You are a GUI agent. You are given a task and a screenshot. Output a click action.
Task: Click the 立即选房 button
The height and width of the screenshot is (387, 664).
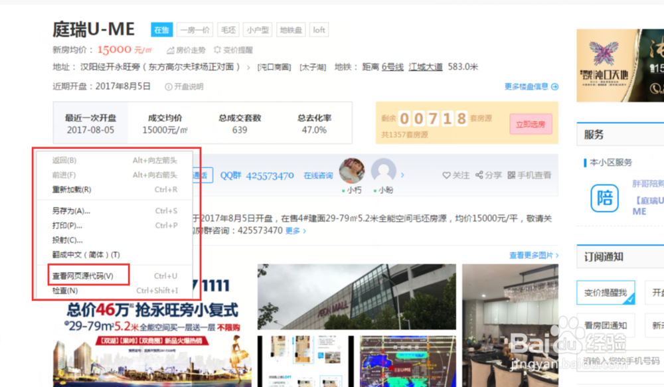pos(531,124)
